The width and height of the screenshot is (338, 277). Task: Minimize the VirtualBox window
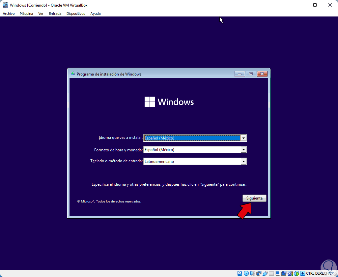point(300,5)
